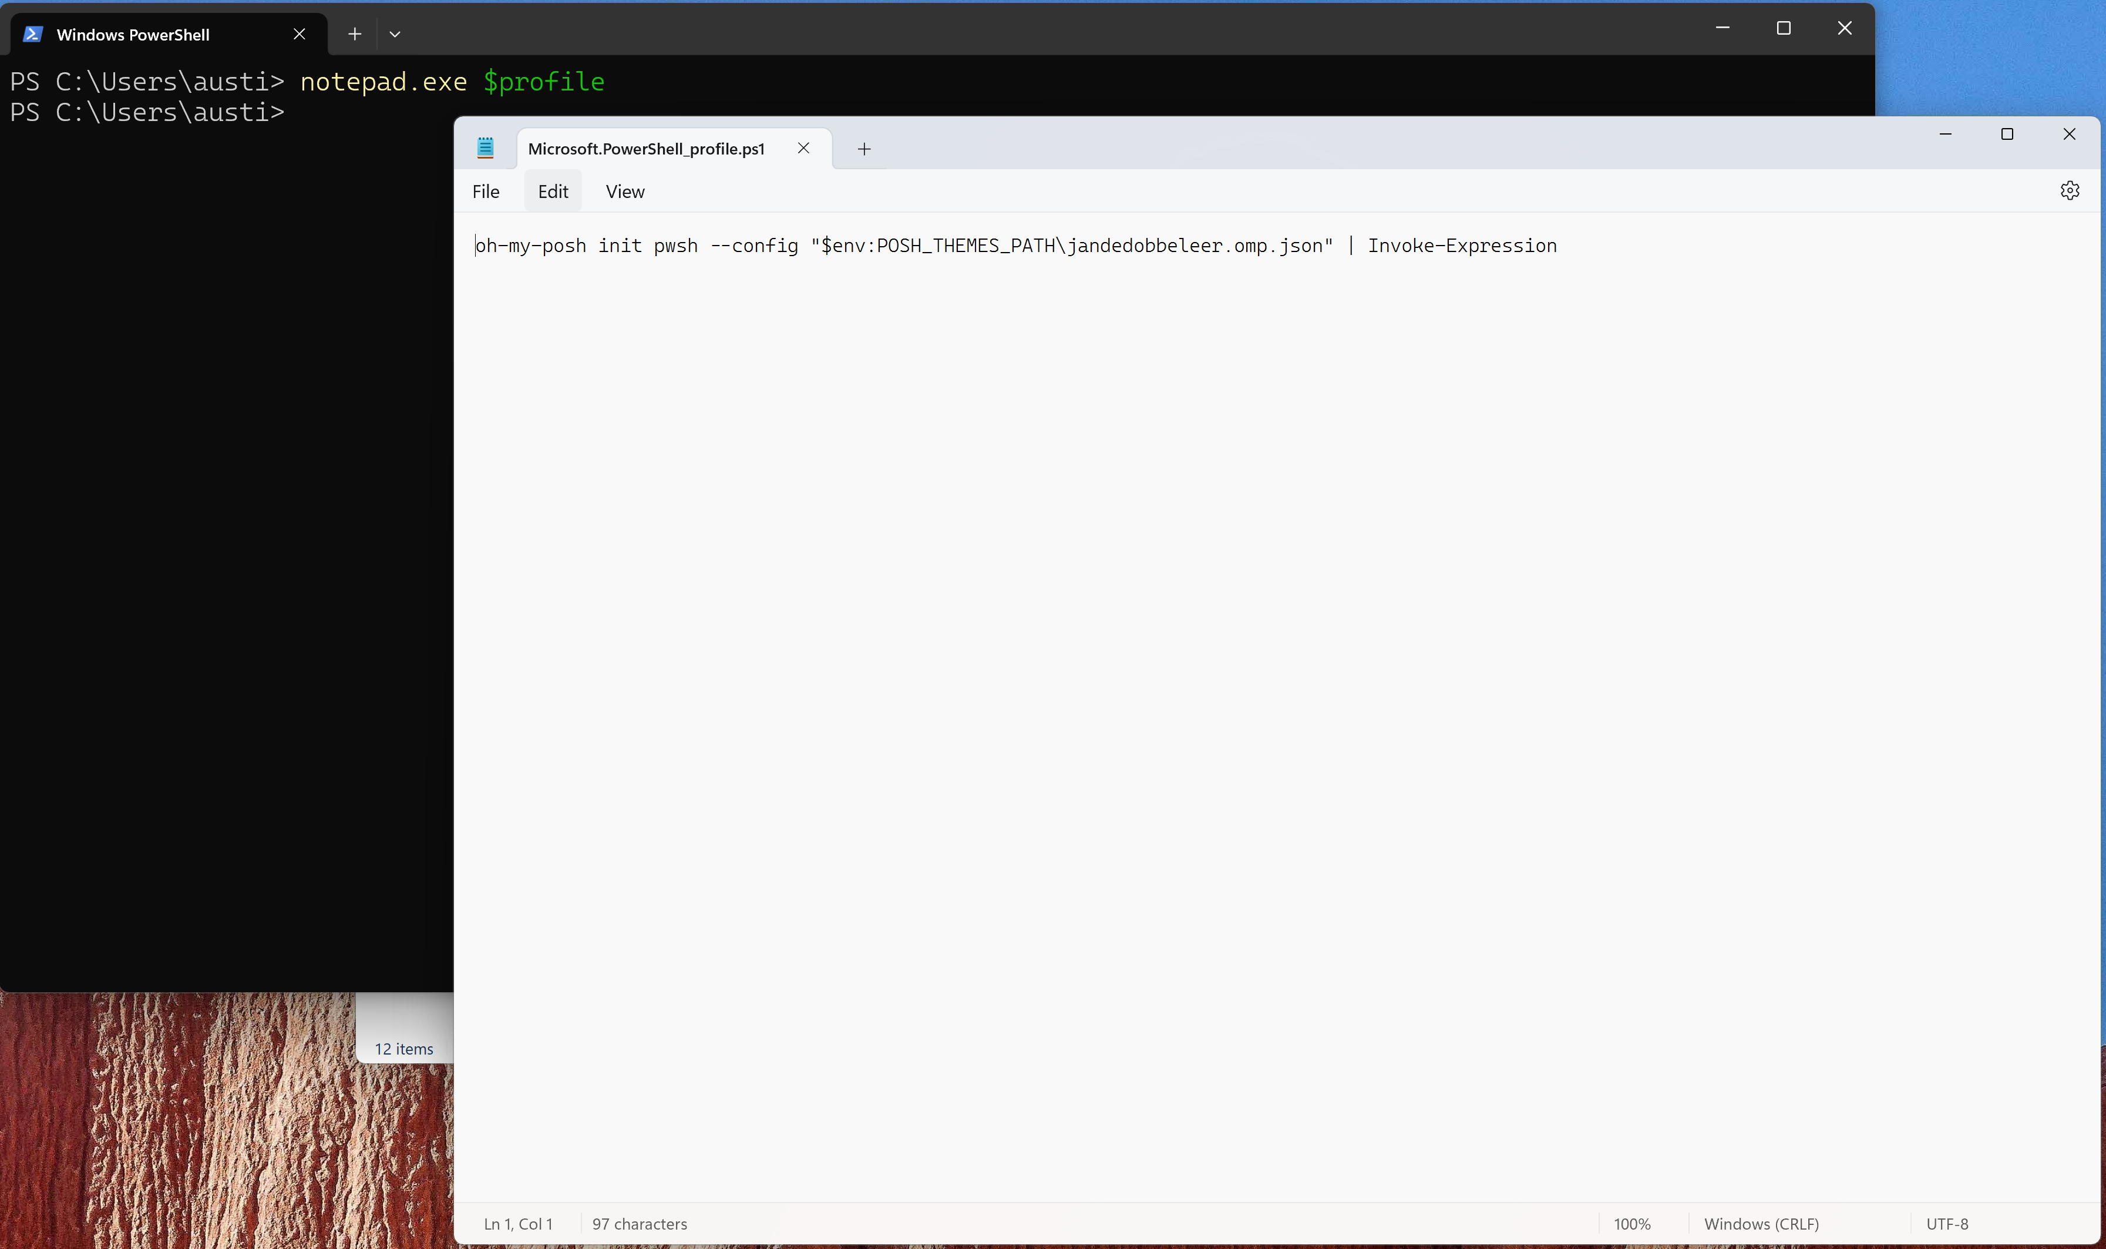Click the PowerShell icon in terminal tab
This screenshot has width=2106, height=1249.
click(33, 33)
